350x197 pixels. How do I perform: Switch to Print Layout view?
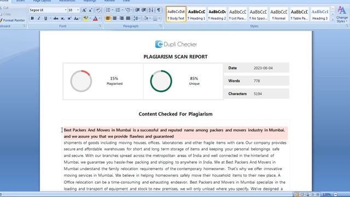tap(296, 195)
